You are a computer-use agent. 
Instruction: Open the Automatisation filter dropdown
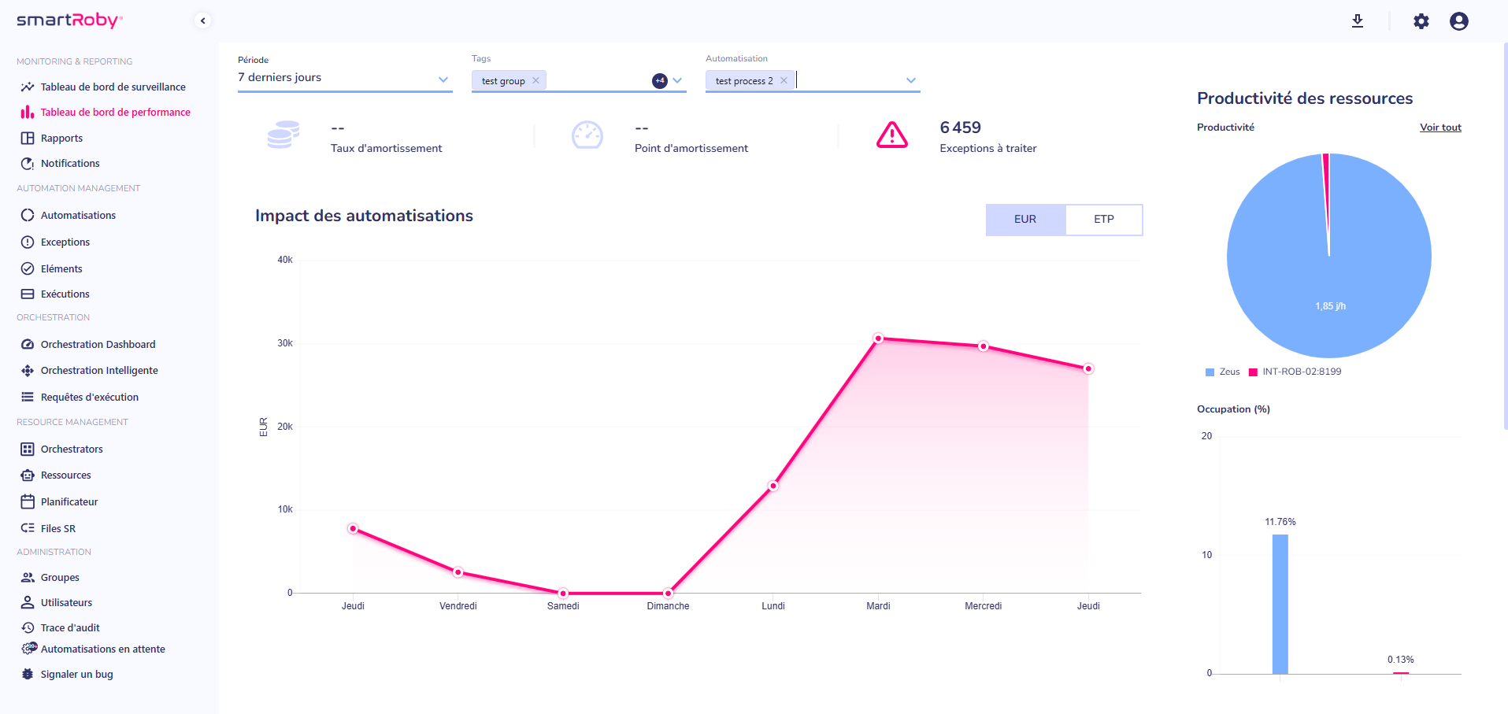point(910,80)
